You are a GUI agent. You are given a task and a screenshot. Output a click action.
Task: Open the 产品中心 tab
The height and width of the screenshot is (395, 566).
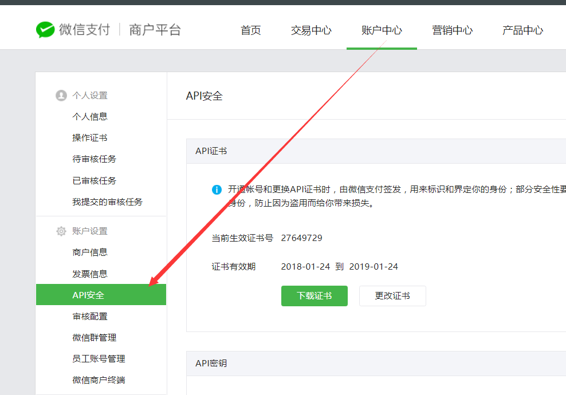point(522,30)
